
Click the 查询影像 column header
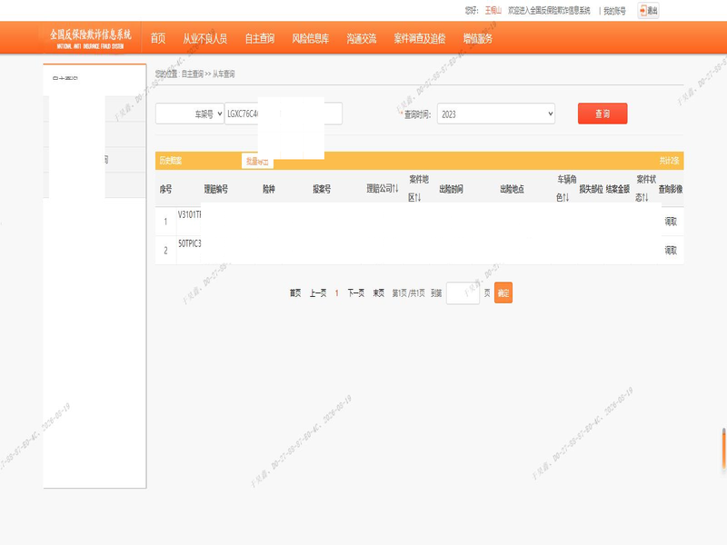pyautogui.click(x=671, y=189)
